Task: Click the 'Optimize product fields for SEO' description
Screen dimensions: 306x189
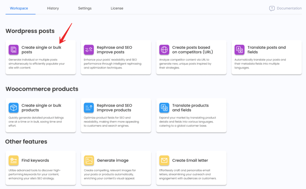Action: (x=111, y=122)
